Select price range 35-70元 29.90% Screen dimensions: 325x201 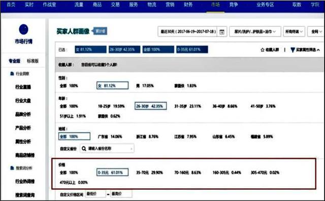[149, 173]
